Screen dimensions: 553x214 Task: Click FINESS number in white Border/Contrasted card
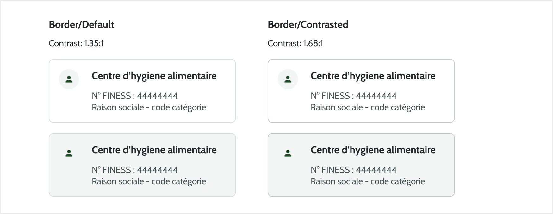tap(354, 96)
